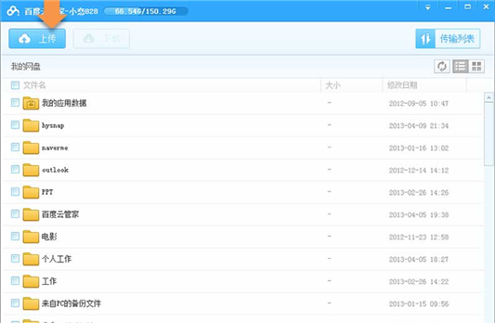Click the 百度云管家 folder icon
Screen dimensions: 495x335
[31, 214]
